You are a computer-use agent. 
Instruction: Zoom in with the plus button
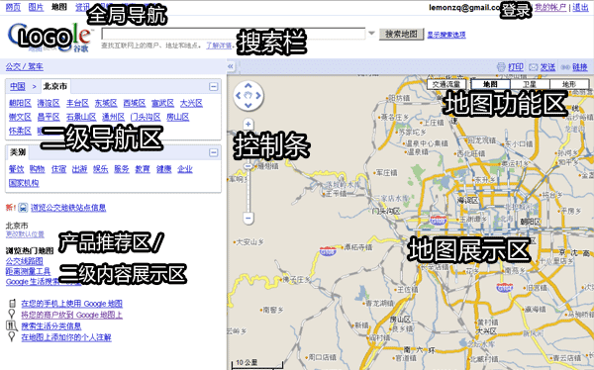pyautogui.click(x=248, y=124)
